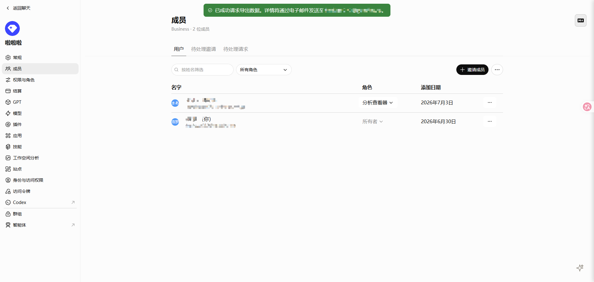
Task: Click the 站点 blocks icon
Action: 8,169
